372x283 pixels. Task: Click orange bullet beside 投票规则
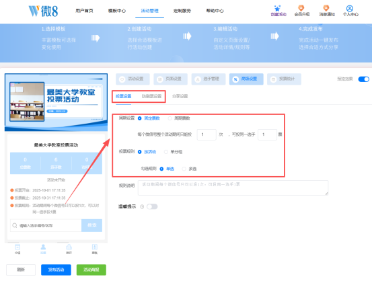(12, 205)
